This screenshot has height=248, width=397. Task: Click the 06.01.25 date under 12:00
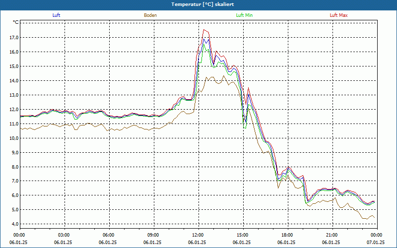pos(197,243)
